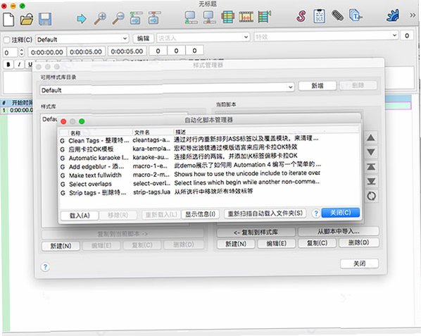Toggle italic I formatting button
This screenshot has height=336, width=421.
point(19,65)
